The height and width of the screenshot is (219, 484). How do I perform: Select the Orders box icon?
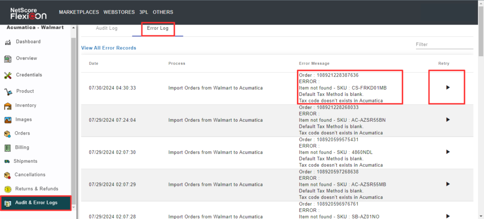tap(8, 134)
